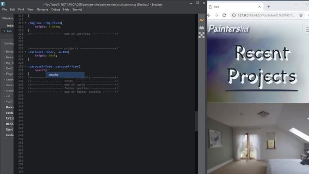Open a new browser tab
Image resolution: width=309 pixels, height=174 pixels.
(268, 7)
